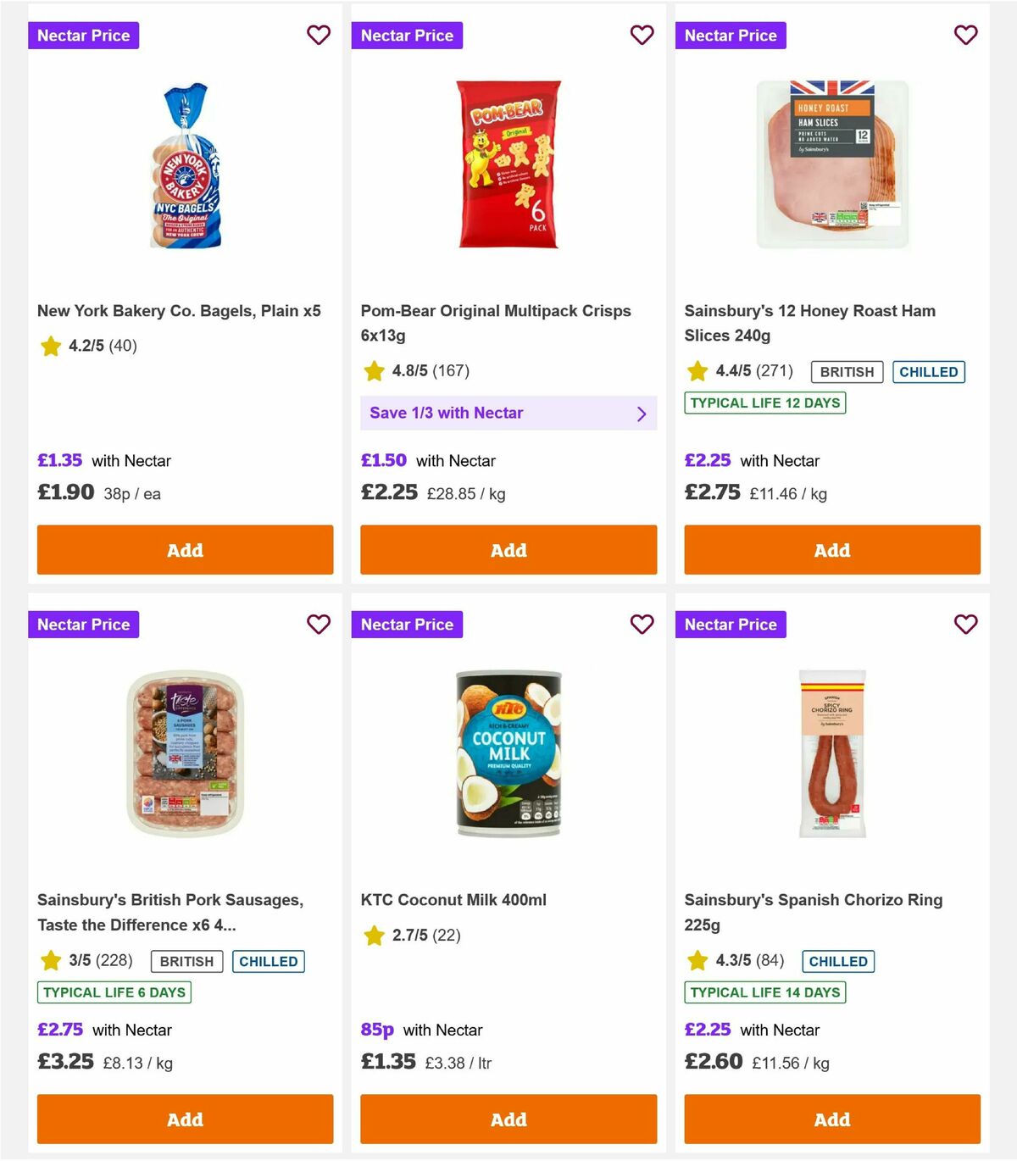Favourite the New York Bakery bagels

click(319, 35)
